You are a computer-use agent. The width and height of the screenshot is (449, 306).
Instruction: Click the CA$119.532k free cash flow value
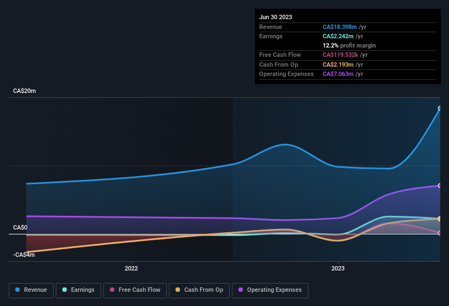click(x=340, y=55)
